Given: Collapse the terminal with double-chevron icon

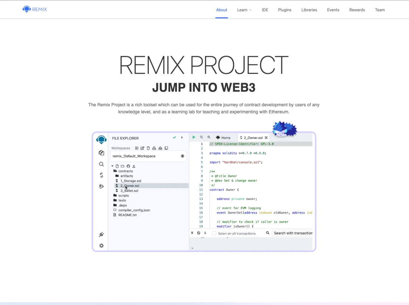Looking at the screenshot, I should point(192,233).
